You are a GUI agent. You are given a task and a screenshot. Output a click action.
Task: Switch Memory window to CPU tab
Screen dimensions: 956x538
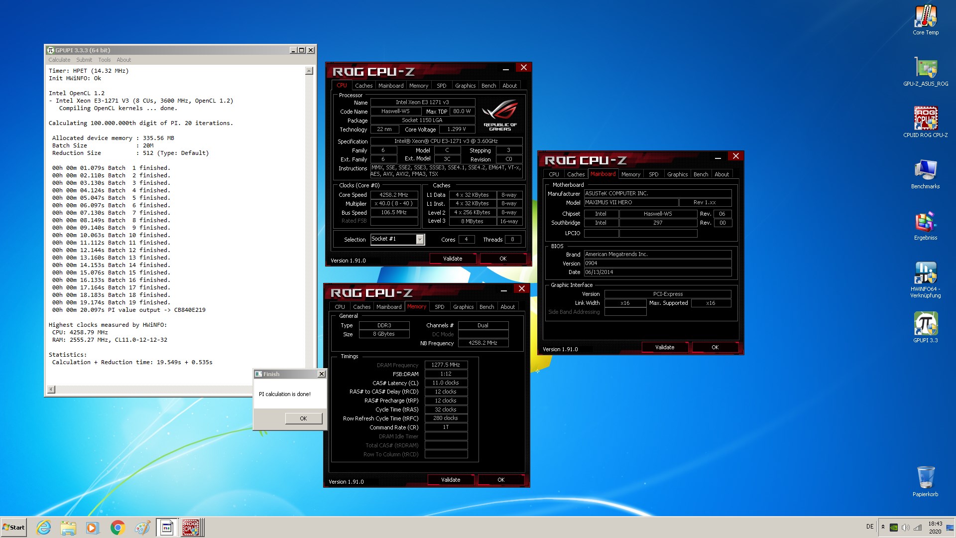340,307
